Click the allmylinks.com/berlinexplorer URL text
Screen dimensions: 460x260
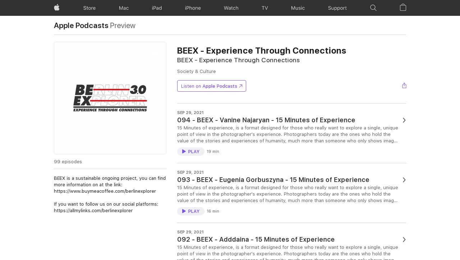[93, 211]
